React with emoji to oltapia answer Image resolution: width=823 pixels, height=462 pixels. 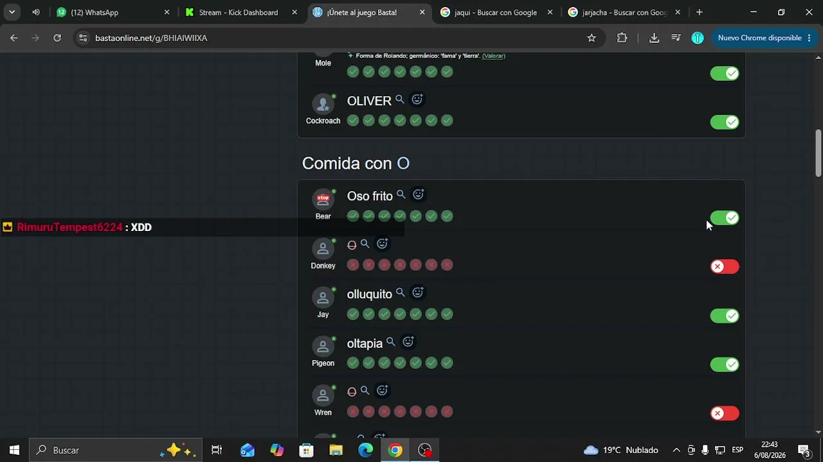pos(408,342)
